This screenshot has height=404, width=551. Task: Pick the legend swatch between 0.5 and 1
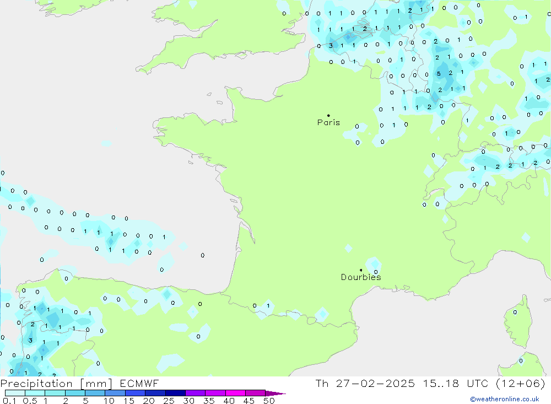pos(35,393)
